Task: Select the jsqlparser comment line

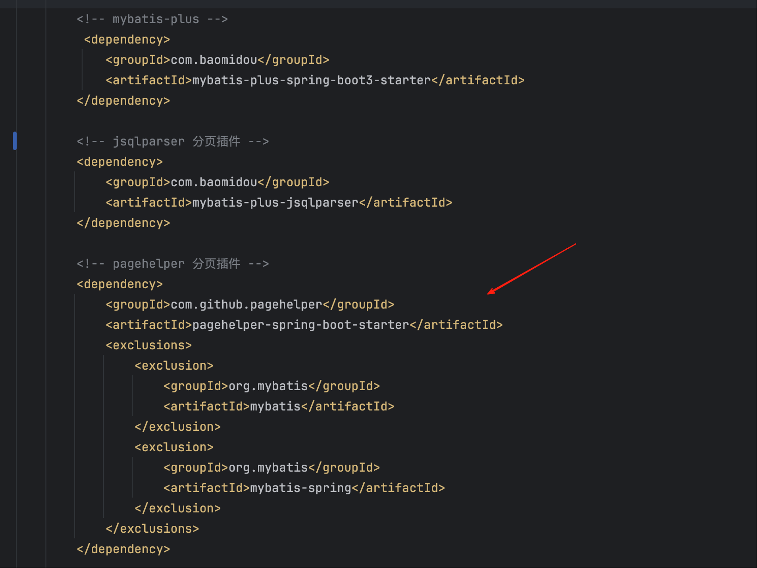Action: [173, 142]
